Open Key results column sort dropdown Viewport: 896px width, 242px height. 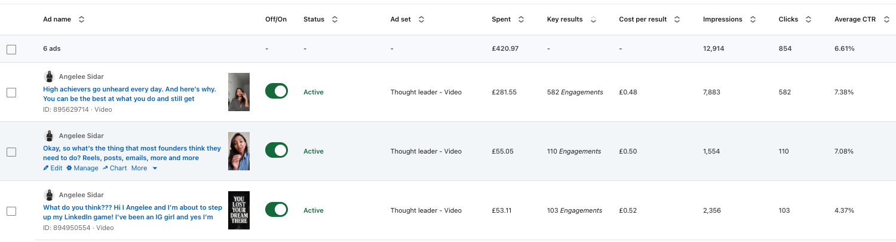(x=593, y=19)
